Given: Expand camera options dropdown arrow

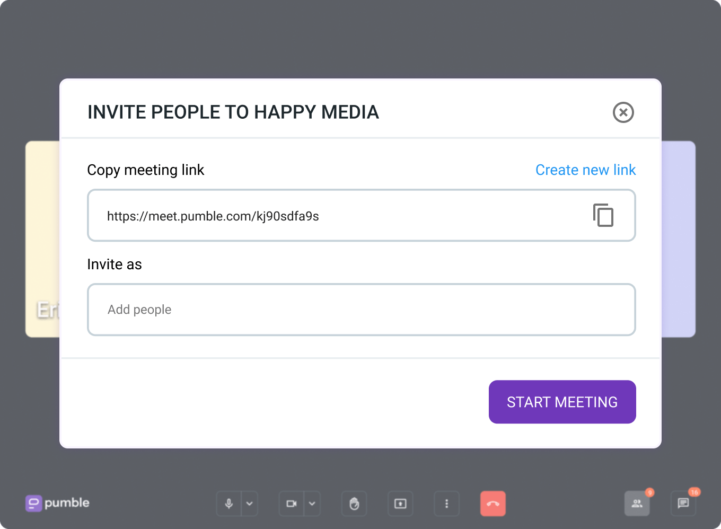Looking at the screenshot, I should click(x=312, y=504).
